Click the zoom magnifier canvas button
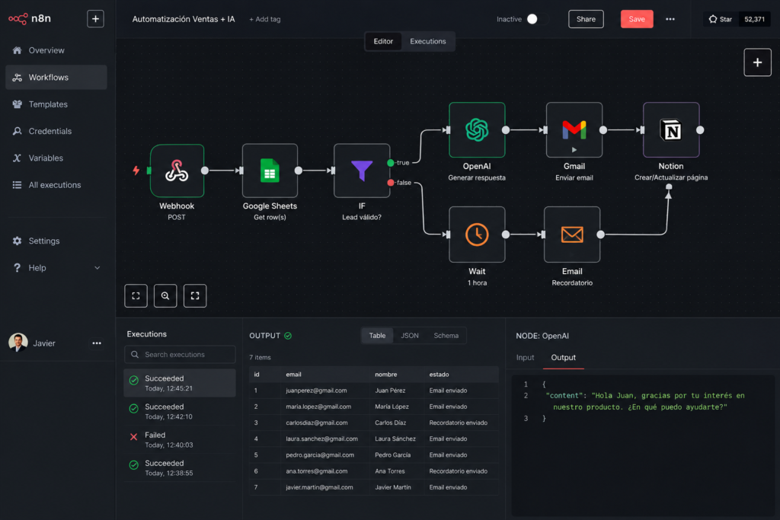This screenshot has height=520, width=780. point(165,296)
